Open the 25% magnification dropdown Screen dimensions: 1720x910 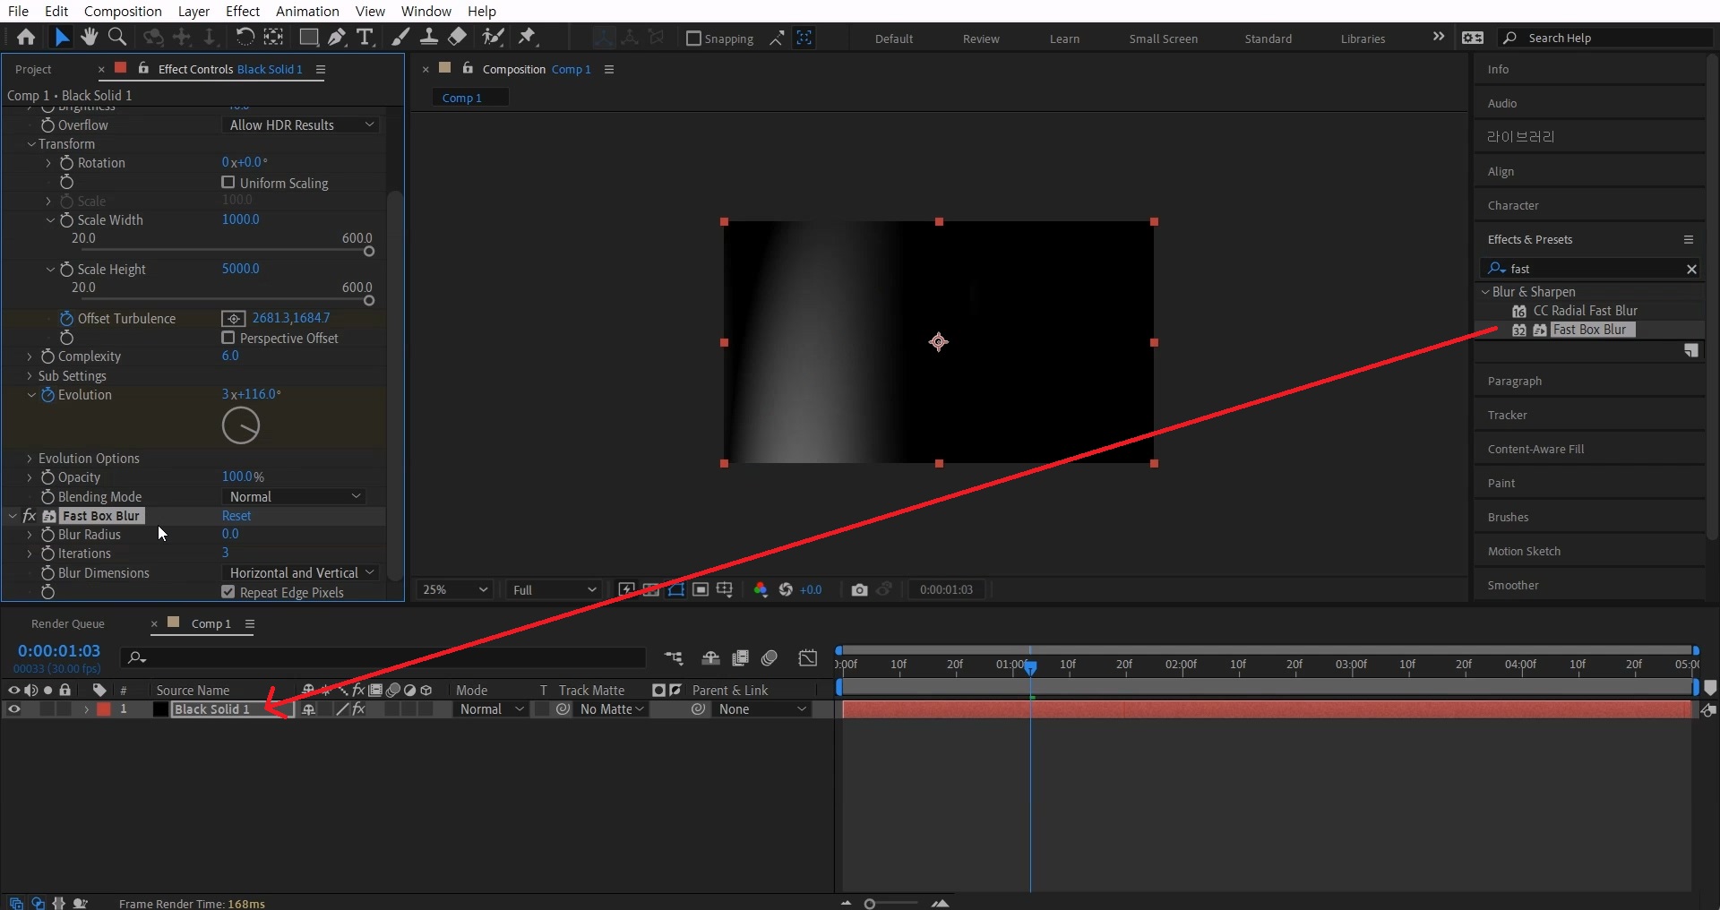pos(455,589)
